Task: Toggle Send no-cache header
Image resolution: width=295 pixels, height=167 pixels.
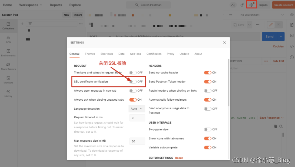Action: click(208, 73)
